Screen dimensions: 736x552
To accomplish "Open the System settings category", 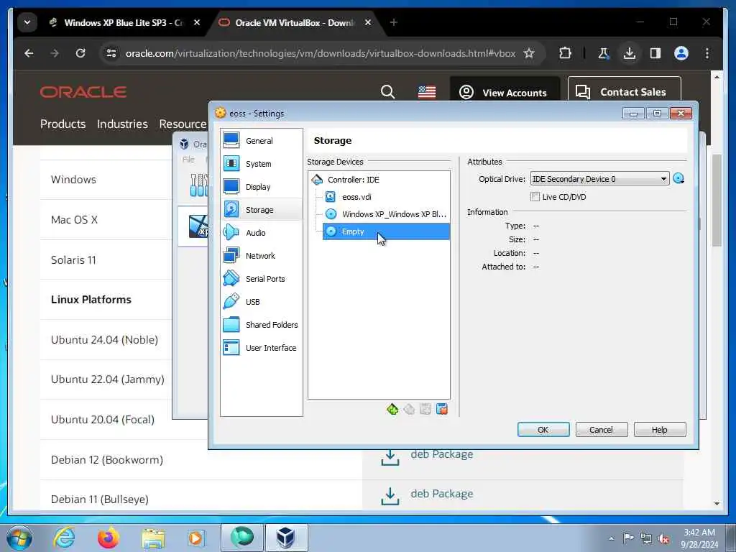I will [261, 163].
